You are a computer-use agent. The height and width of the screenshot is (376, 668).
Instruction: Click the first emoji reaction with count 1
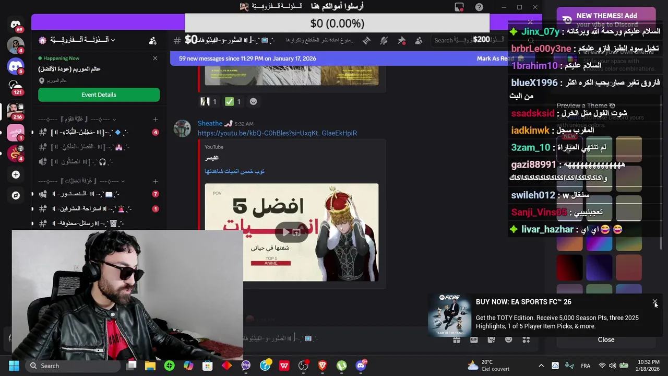(x=209, y=102)
